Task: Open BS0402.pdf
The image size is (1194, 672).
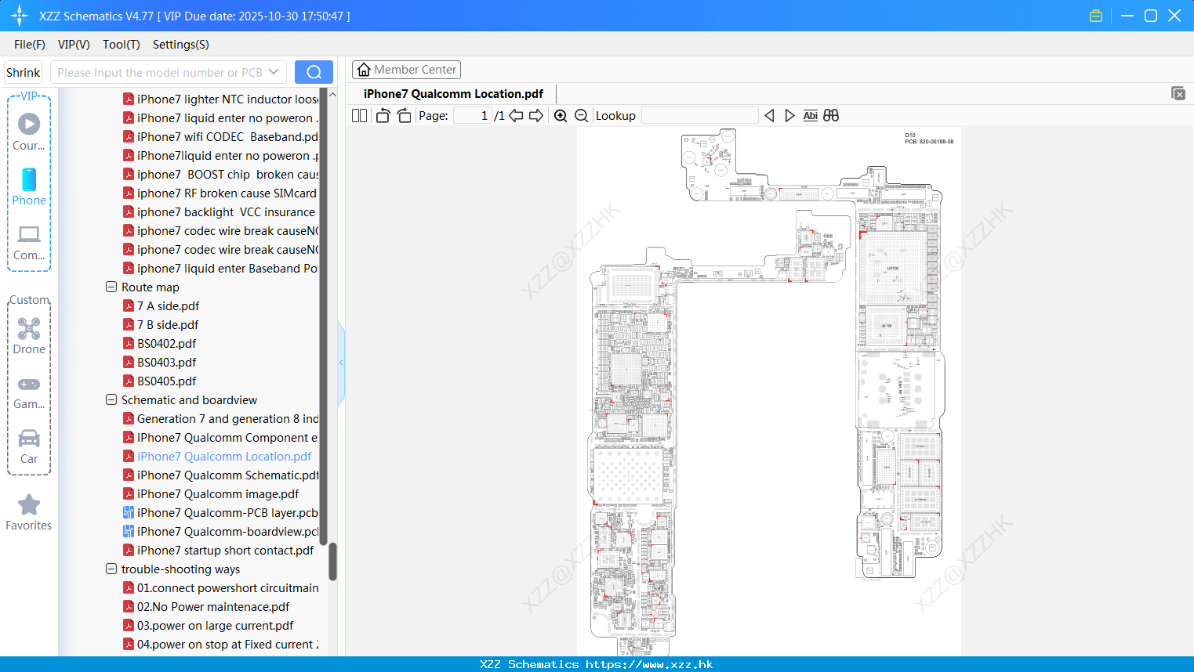Action: tap(166, 343)
